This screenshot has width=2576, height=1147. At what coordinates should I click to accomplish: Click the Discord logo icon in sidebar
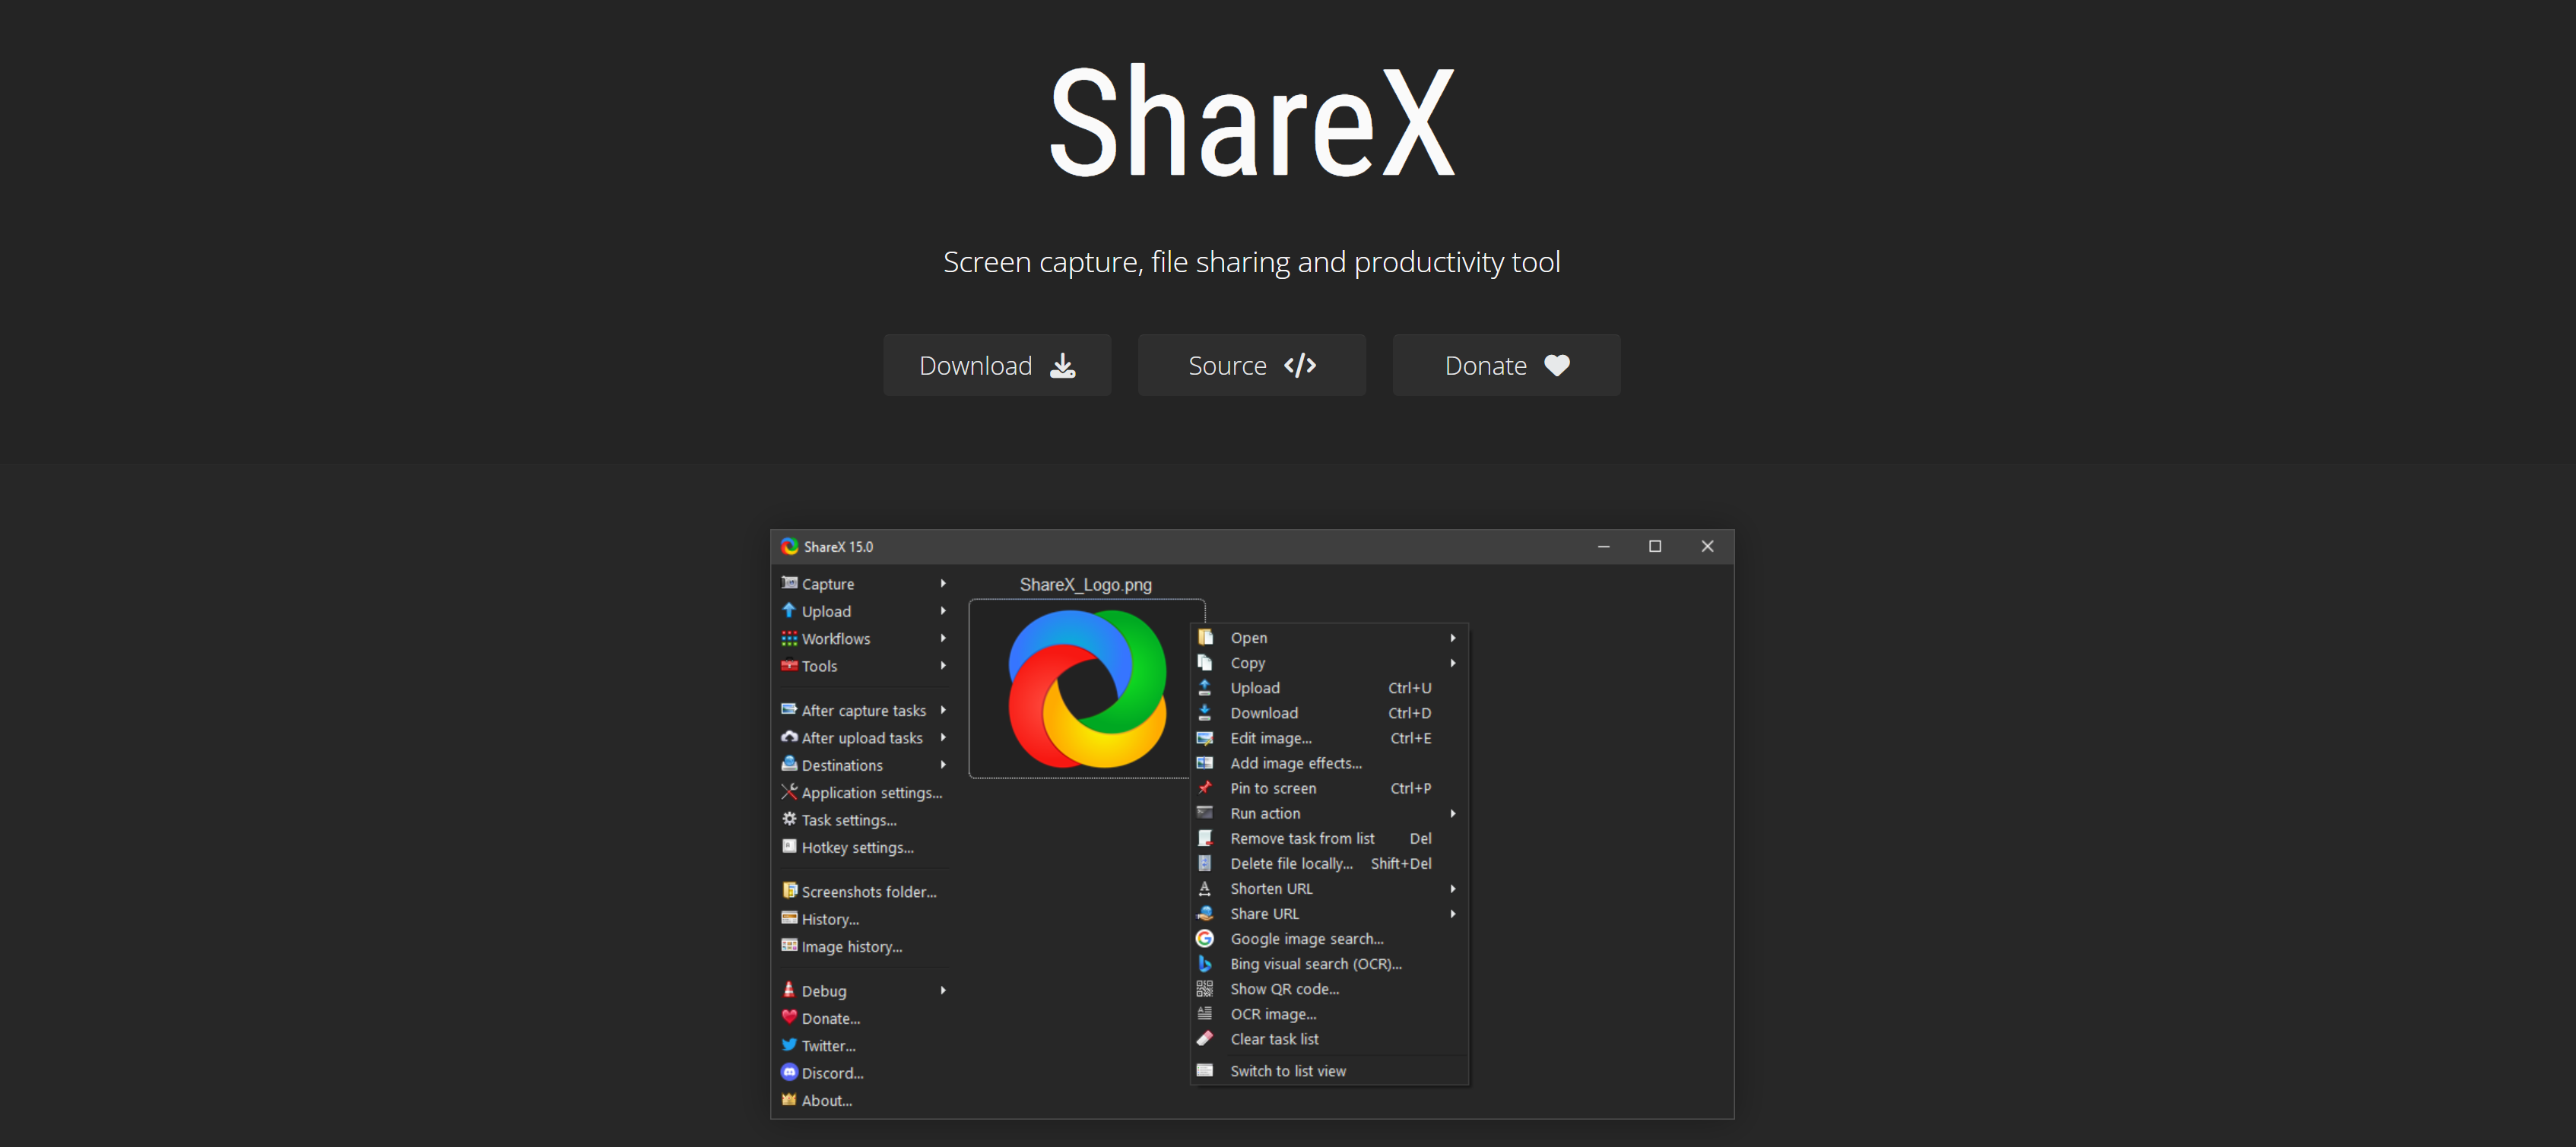coord(789,1072)
